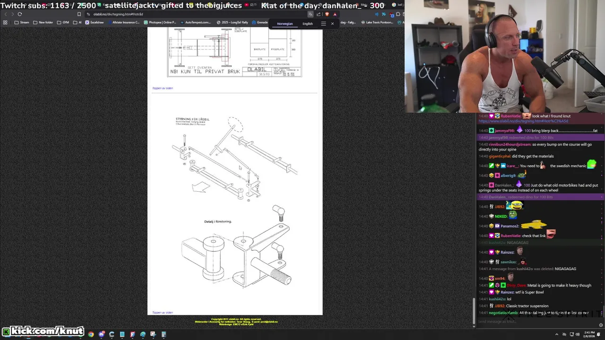Viewport: 605px width, 340px height.
Task: Open the blue globe app in taskbar
Action: click(x=143, y=334)
